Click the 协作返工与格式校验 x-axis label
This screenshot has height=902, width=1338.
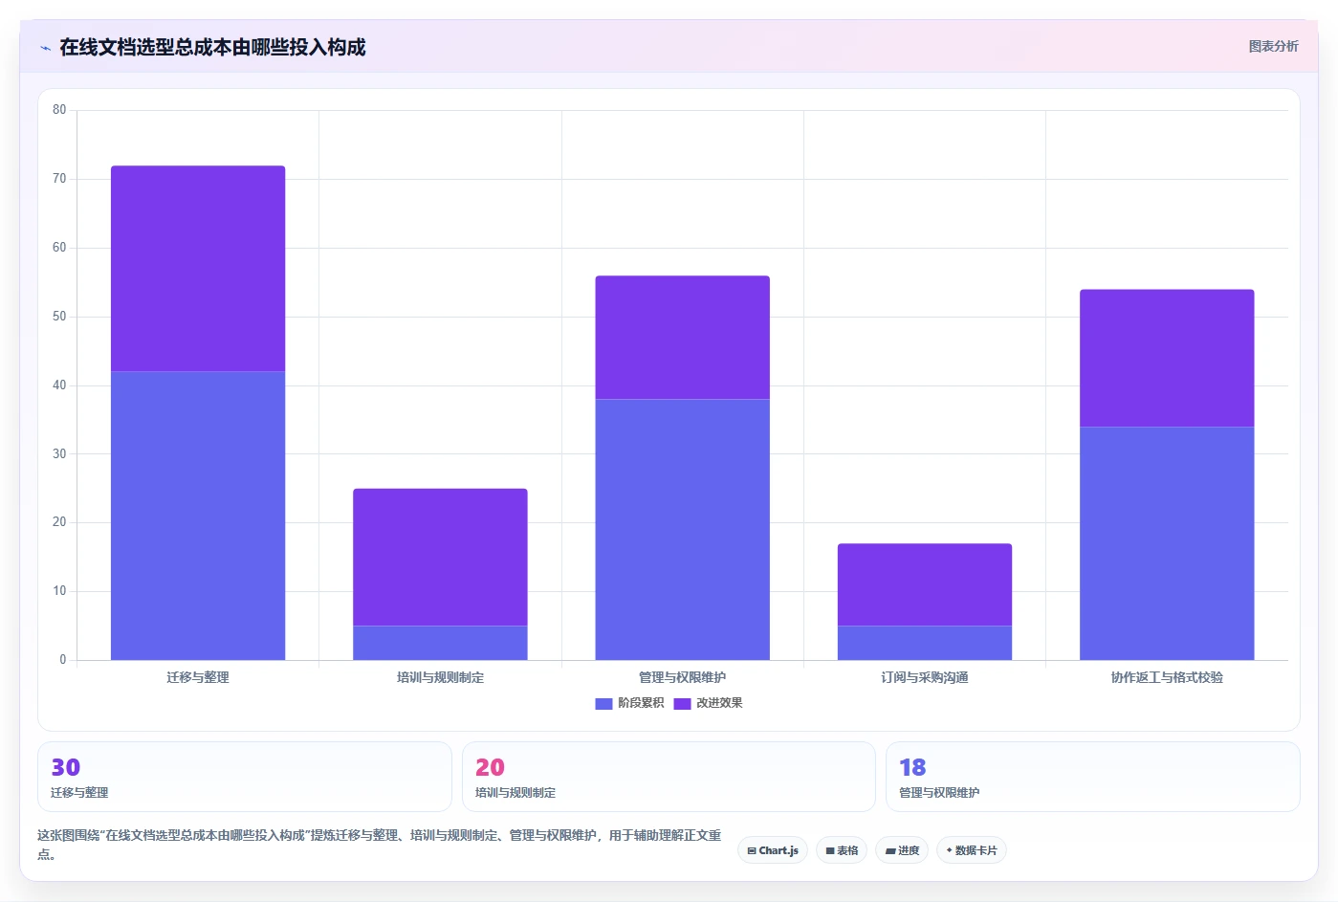1167,677
